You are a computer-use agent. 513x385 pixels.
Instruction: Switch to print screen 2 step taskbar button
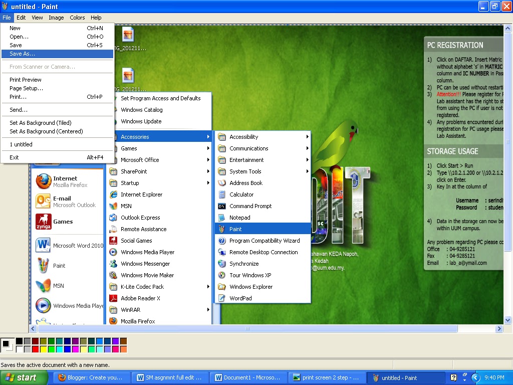(327, 377)
